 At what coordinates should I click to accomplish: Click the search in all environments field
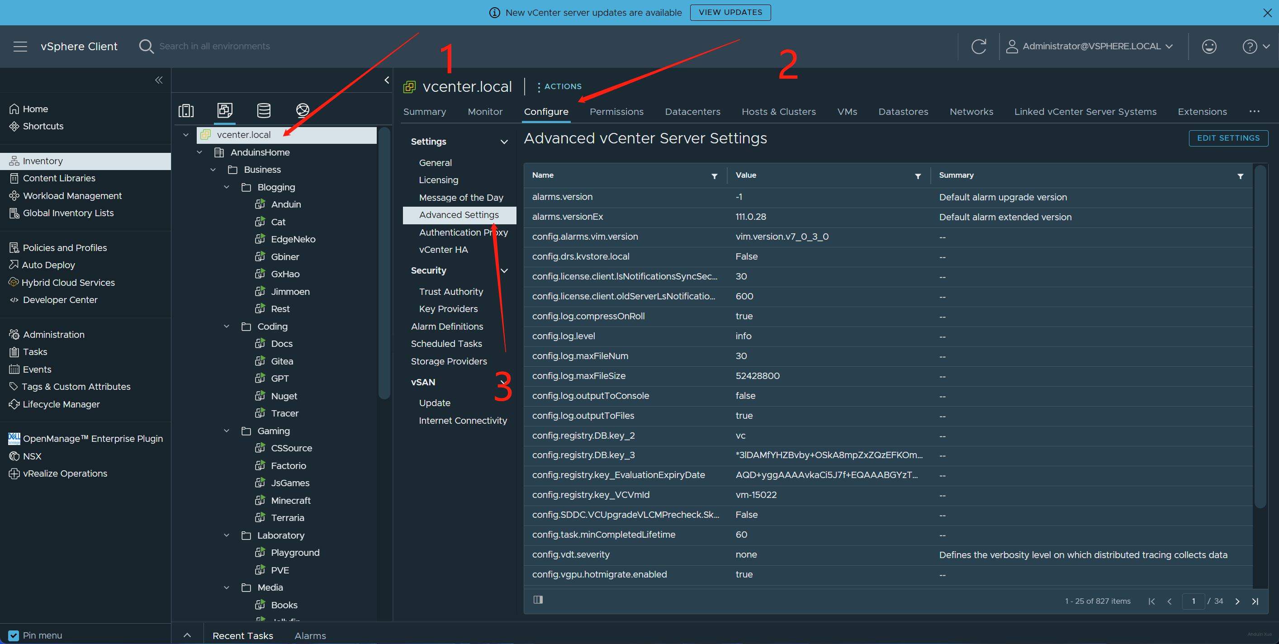[214, 47]
